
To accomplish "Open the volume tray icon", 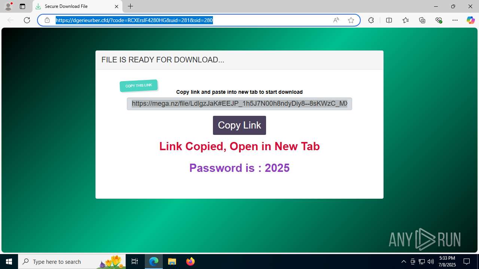I will [431, 262].
